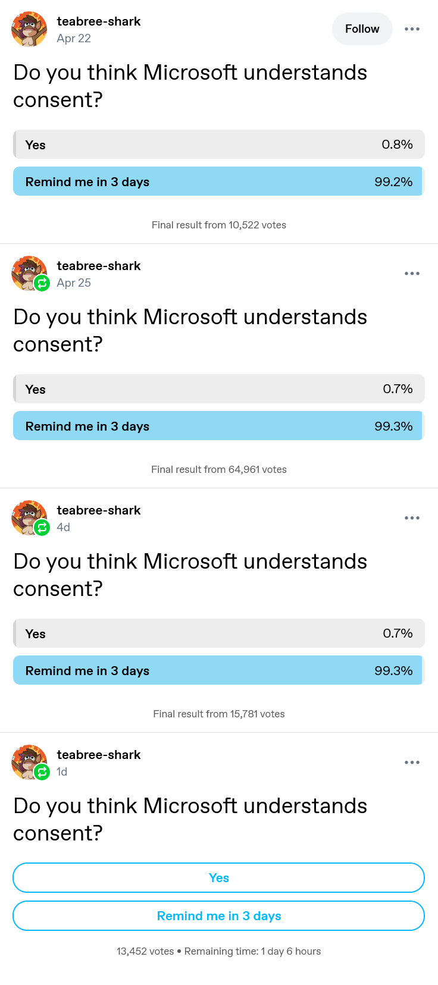Open the Apr 22 timestamp link

point(74,38)
